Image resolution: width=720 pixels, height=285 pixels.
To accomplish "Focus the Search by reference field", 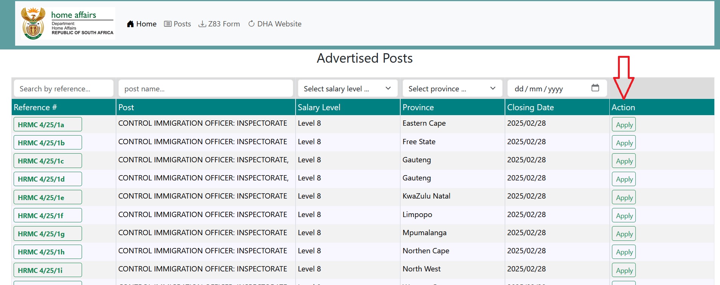I will point(63,88).
